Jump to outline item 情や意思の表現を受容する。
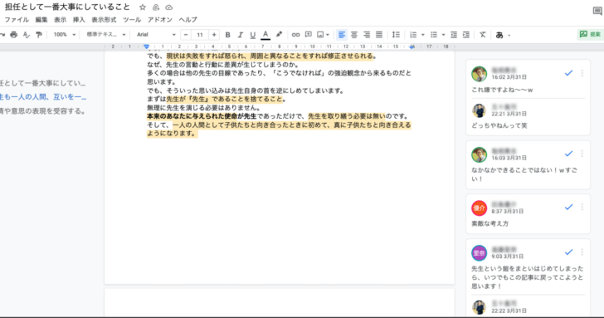This screenshot has width=604, height=318. 43,111
